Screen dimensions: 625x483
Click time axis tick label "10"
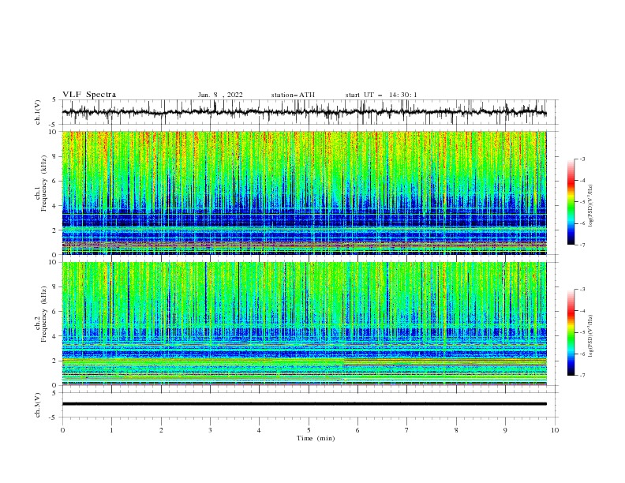click(555, 430)
